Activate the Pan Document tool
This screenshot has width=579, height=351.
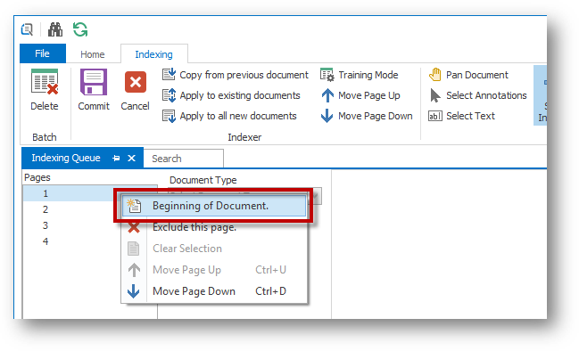(468, 75)
